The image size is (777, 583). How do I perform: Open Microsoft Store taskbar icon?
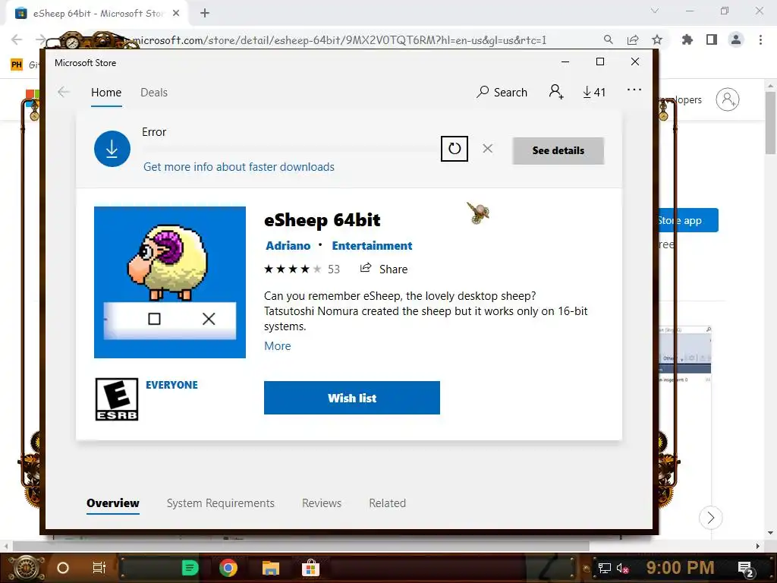click(x=310, y=568)
